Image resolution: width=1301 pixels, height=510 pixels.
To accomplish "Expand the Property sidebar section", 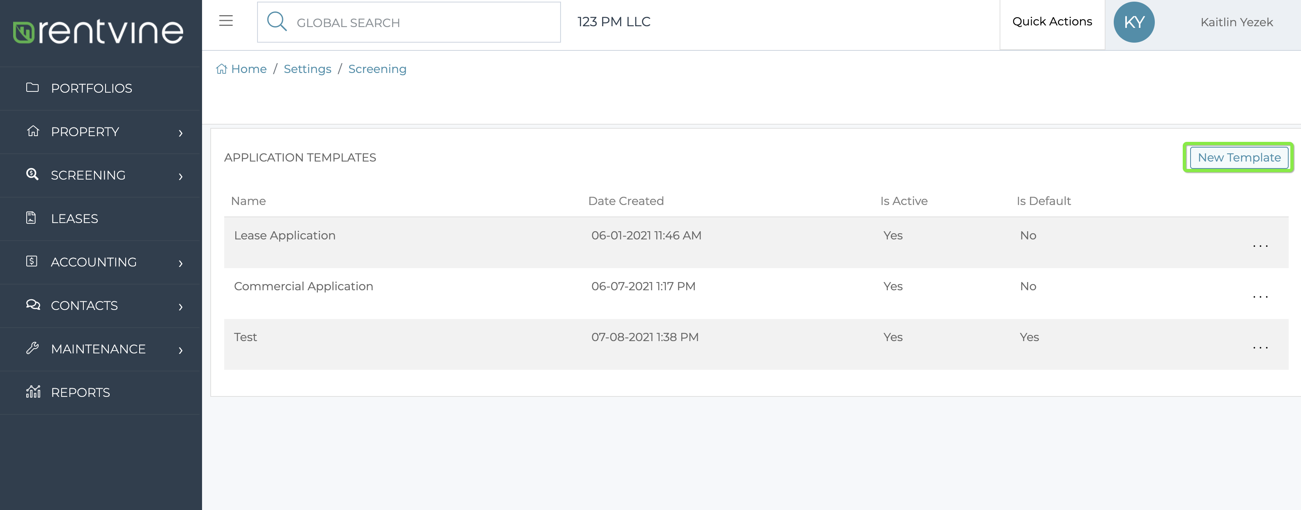I will (101, 132).
